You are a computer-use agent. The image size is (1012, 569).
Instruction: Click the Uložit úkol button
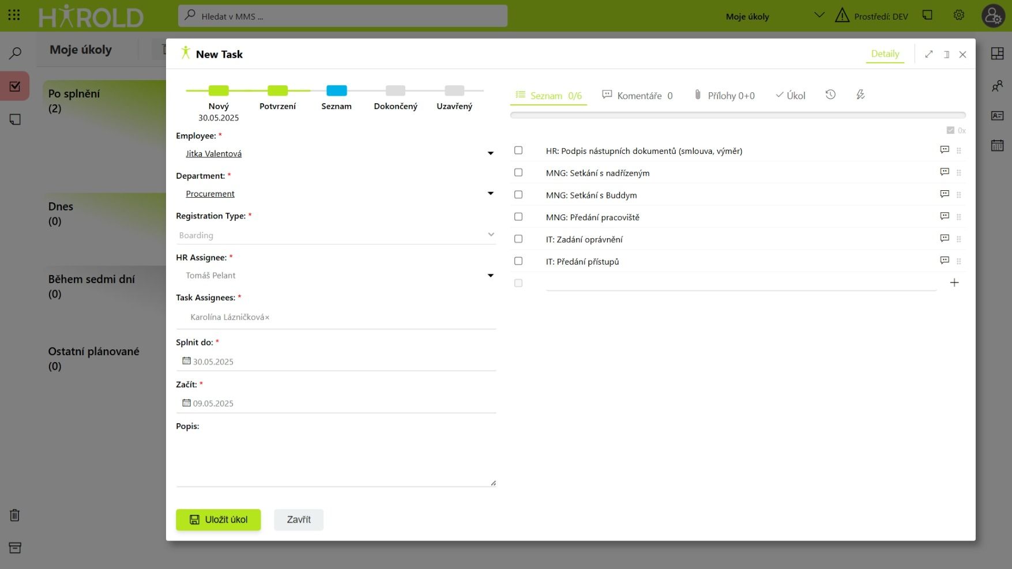(x=218, y=519)
